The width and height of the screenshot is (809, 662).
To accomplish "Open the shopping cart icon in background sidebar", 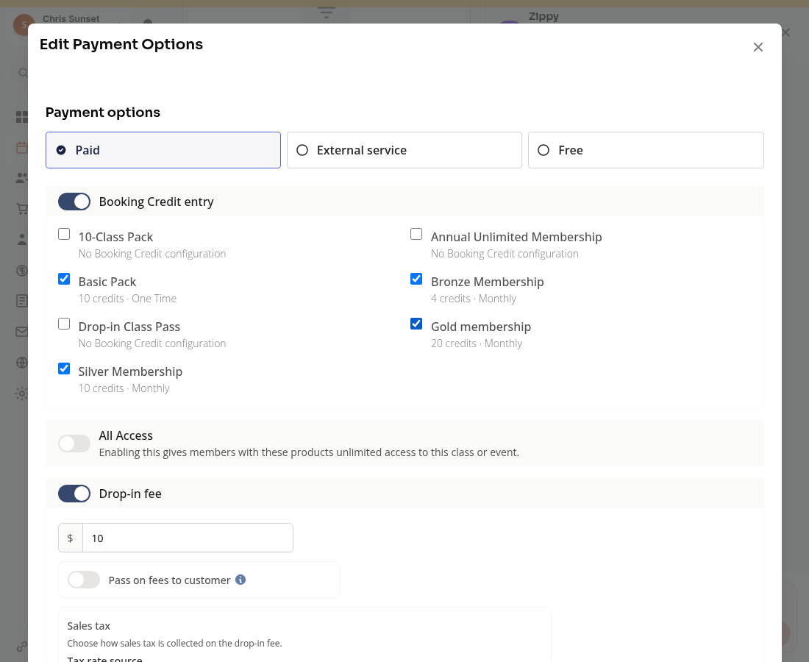I will [21, 209].
